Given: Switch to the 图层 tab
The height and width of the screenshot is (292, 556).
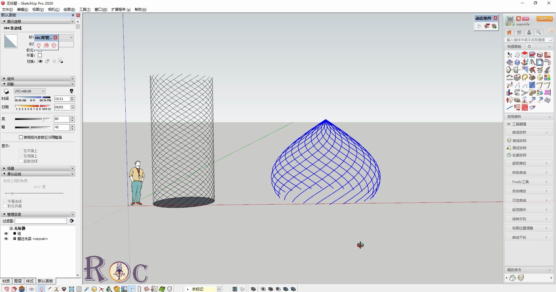Looking at the screenshot, I should tap(18, 281).
